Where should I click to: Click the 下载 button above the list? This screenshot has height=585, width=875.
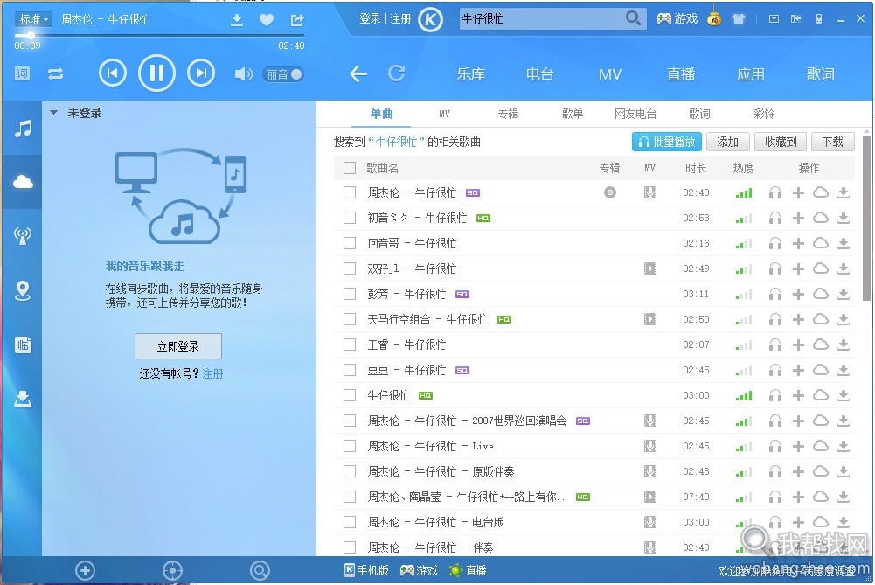pyautogui.click(x=832, y=142)
